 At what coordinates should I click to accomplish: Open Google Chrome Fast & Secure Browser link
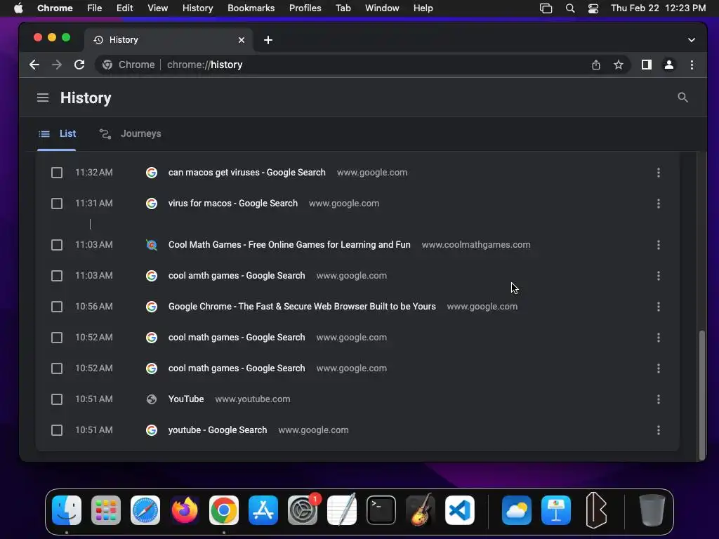click(x=302, y=306)
